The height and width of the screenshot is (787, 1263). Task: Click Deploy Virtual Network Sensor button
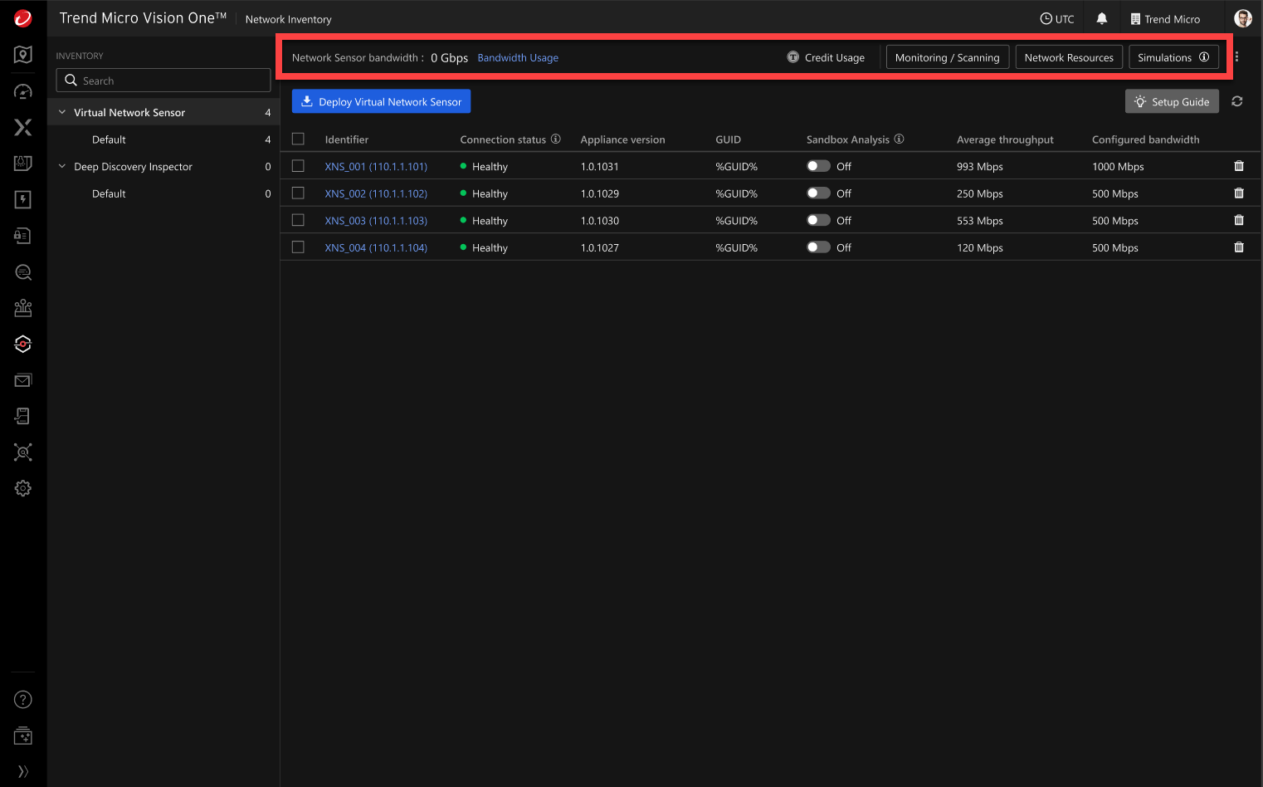tap(381, 101)
